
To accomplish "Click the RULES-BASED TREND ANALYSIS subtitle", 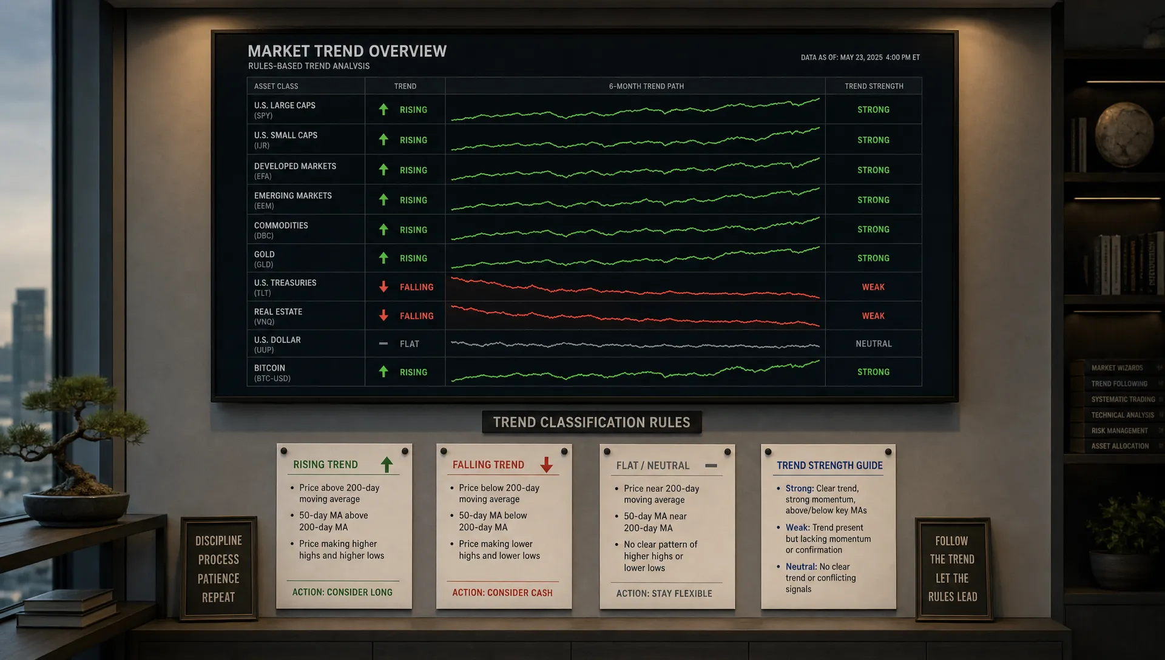I will pos(309,66).
